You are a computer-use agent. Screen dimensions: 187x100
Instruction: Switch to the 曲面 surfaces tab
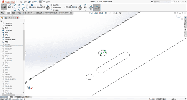click(14, 13)
